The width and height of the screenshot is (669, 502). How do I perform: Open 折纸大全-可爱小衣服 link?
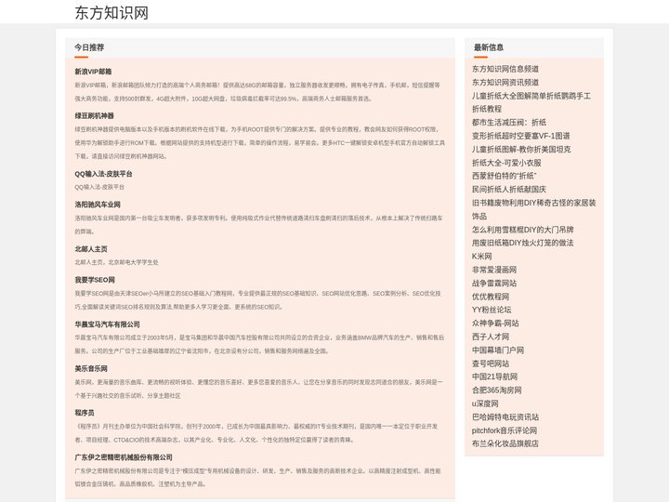point(506,163)
